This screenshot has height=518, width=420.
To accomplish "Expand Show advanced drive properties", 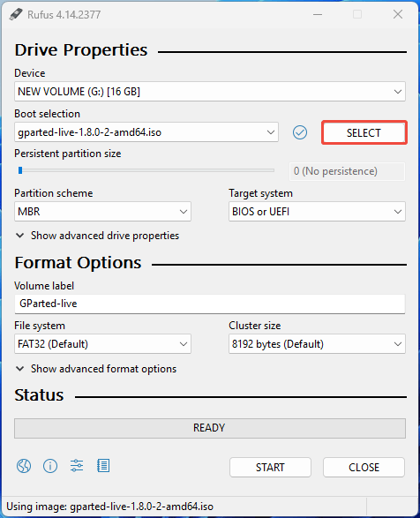I will click(97, 236).
